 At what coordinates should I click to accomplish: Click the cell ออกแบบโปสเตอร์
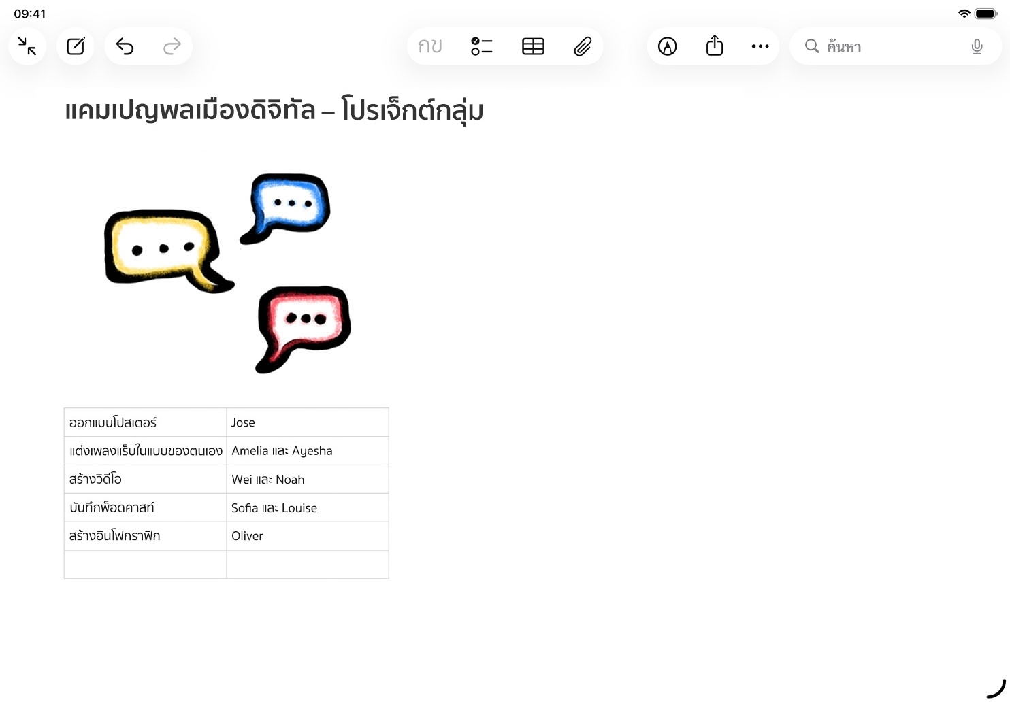(x=145, y=422)
